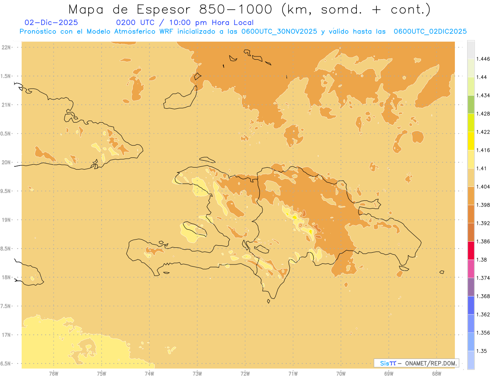Click the colorbar value '1.356'
The height and width of the screenshot is (379, 490).
click(483, 333)
